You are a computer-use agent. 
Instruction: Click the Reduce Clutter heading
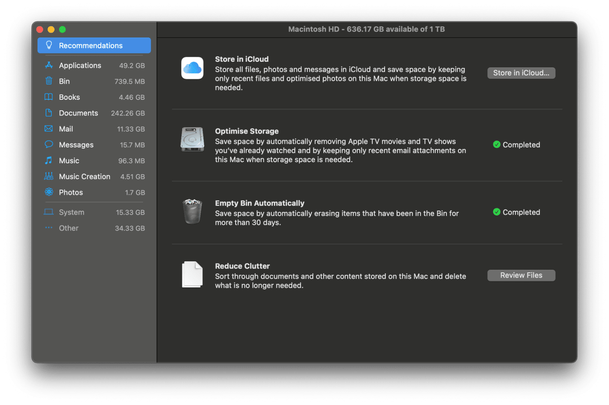click(x=242, y=266)
